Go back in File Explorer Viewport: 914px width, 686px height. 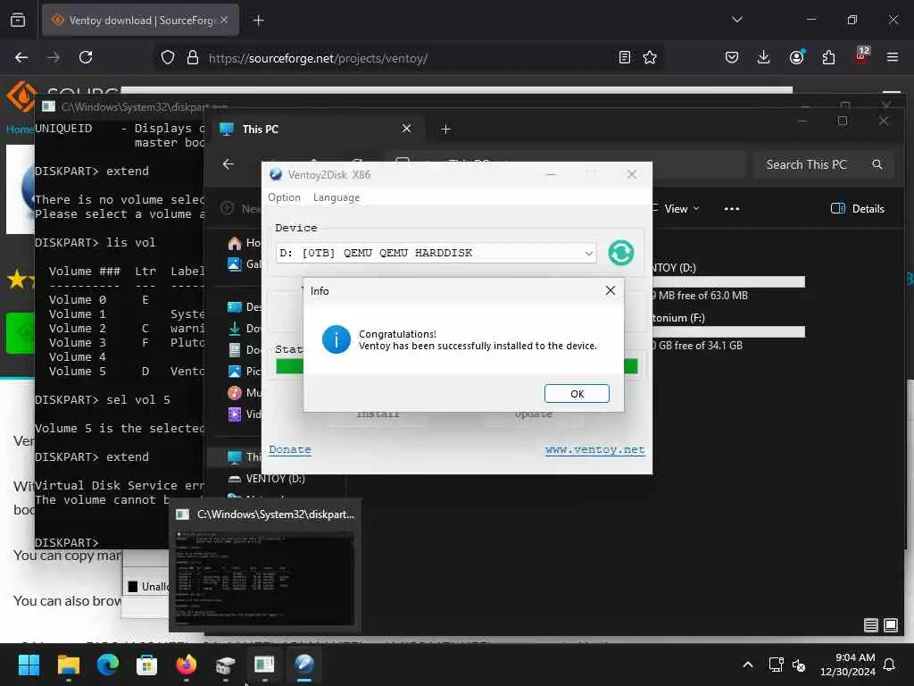(x=228, y=164)
